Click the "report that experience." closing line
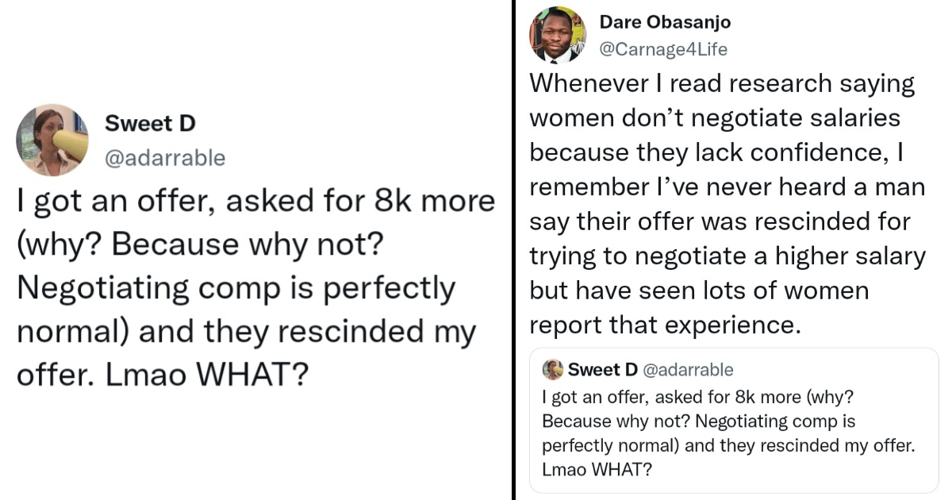The image size is (952, 500). coord(662,325)
